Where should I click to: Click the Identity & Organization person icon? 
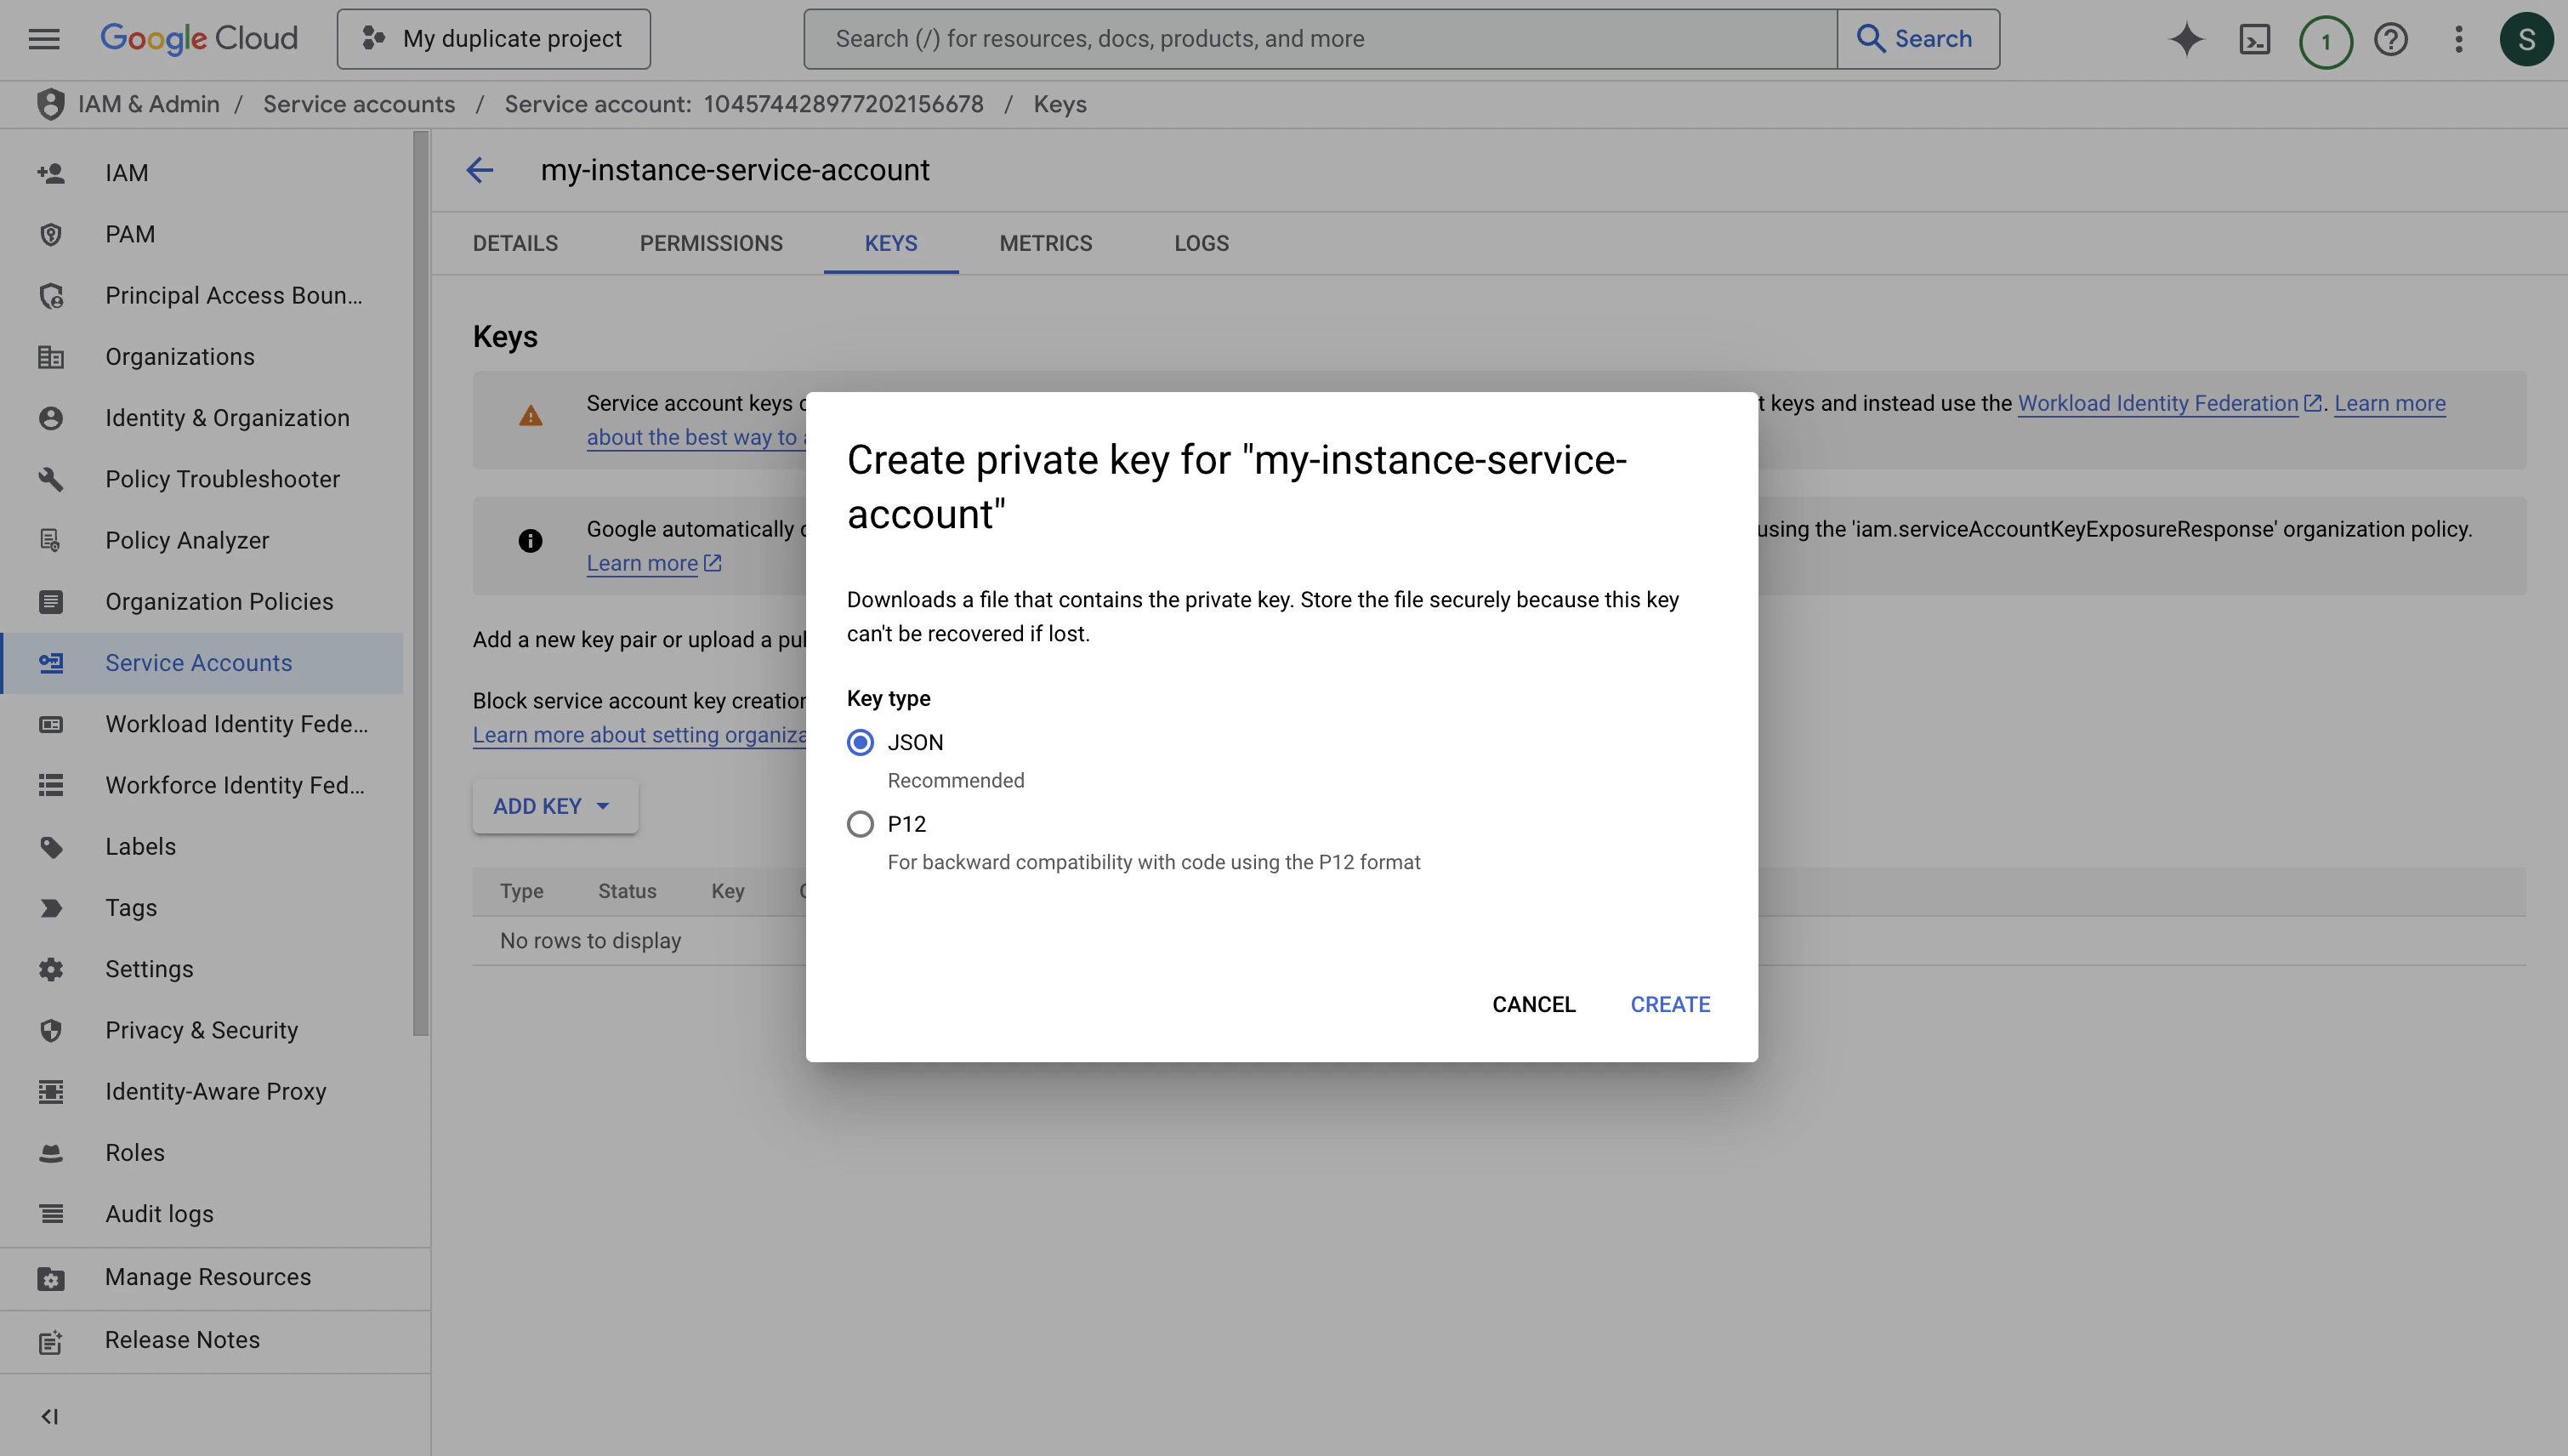[x=51, y=418]
